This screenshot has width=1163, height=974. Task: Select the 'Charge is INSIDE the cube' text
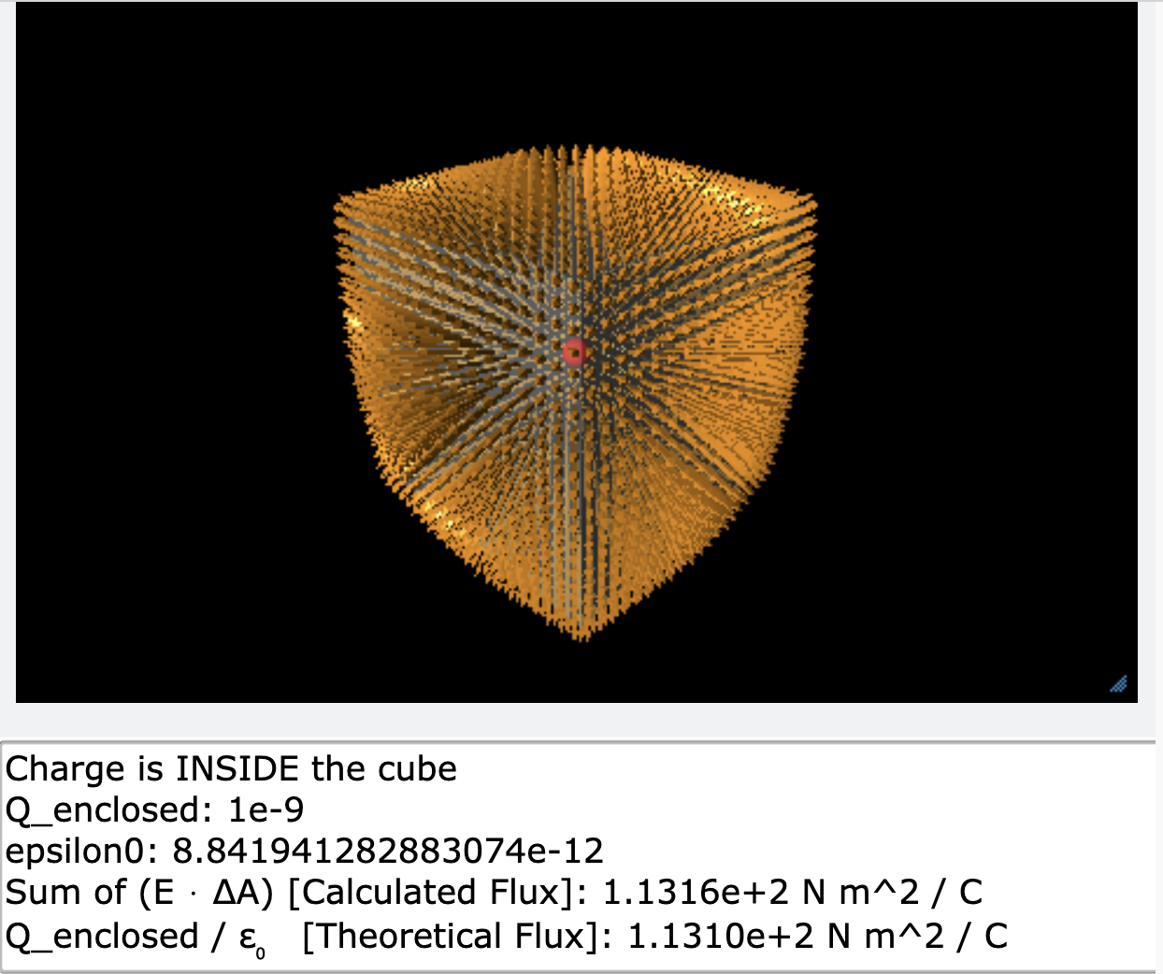point(231,768)
